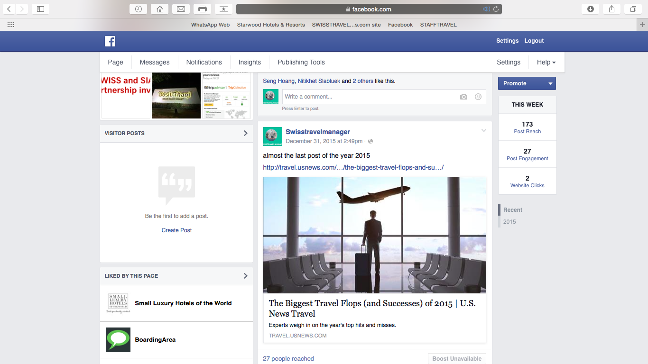Click the print icon in toolbar
The image size is (648, 364).
pos(203,9)
